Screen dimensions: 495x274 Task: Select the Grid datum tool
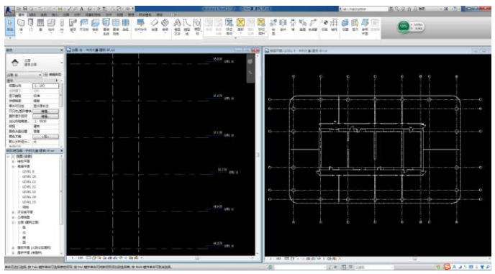tap(334, 25)
